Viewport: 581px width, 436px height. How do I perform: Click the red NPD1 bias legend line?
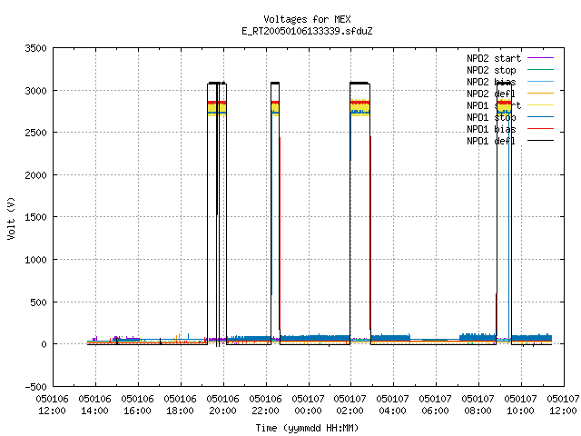click(x=541, y=129)
